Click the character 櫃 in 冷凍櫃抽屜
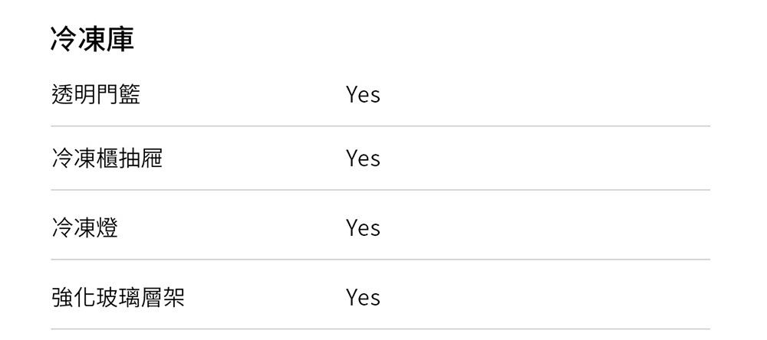 107,158
